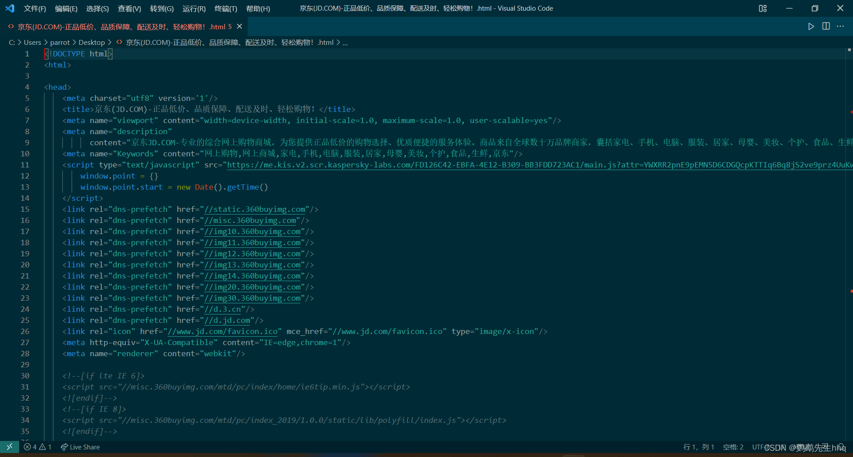Image resolution: width=853 pixels, height=457 pixels.
Task: Click the error marker in the scrollbar overview ruler
Action: coord(851,112)
